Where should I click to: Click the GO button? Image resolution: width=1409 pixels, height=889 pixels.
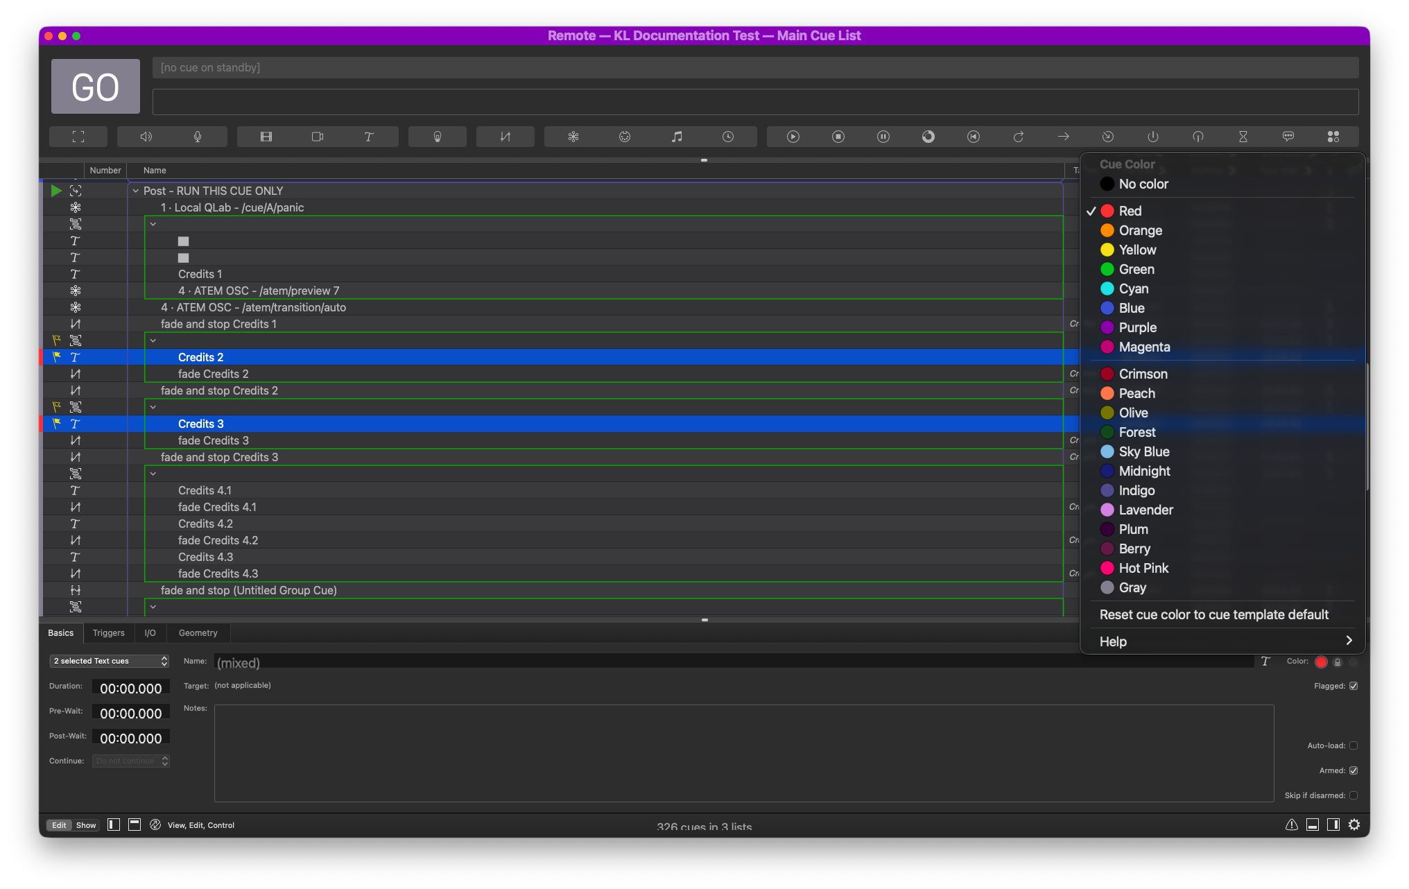click(96, 87)
